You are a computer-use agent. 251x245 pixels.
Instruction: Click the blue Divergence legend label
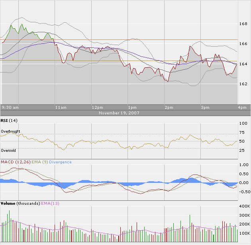[x=61, y=162]
